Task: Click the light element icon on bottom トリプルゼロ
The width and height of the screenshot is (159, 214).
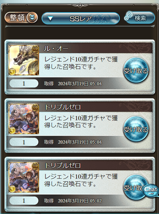Action: [x=12, y=189]
